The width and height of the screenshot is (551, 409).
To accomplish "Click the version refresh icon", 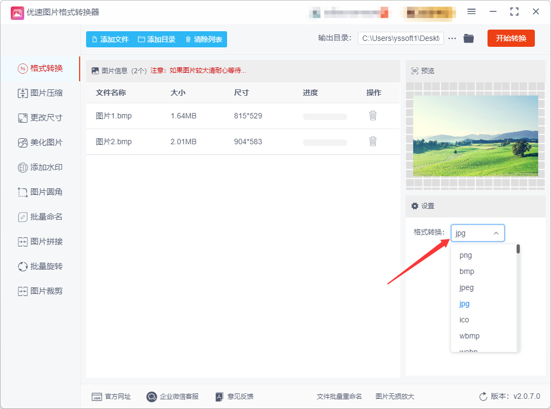I will coord(484,396).
